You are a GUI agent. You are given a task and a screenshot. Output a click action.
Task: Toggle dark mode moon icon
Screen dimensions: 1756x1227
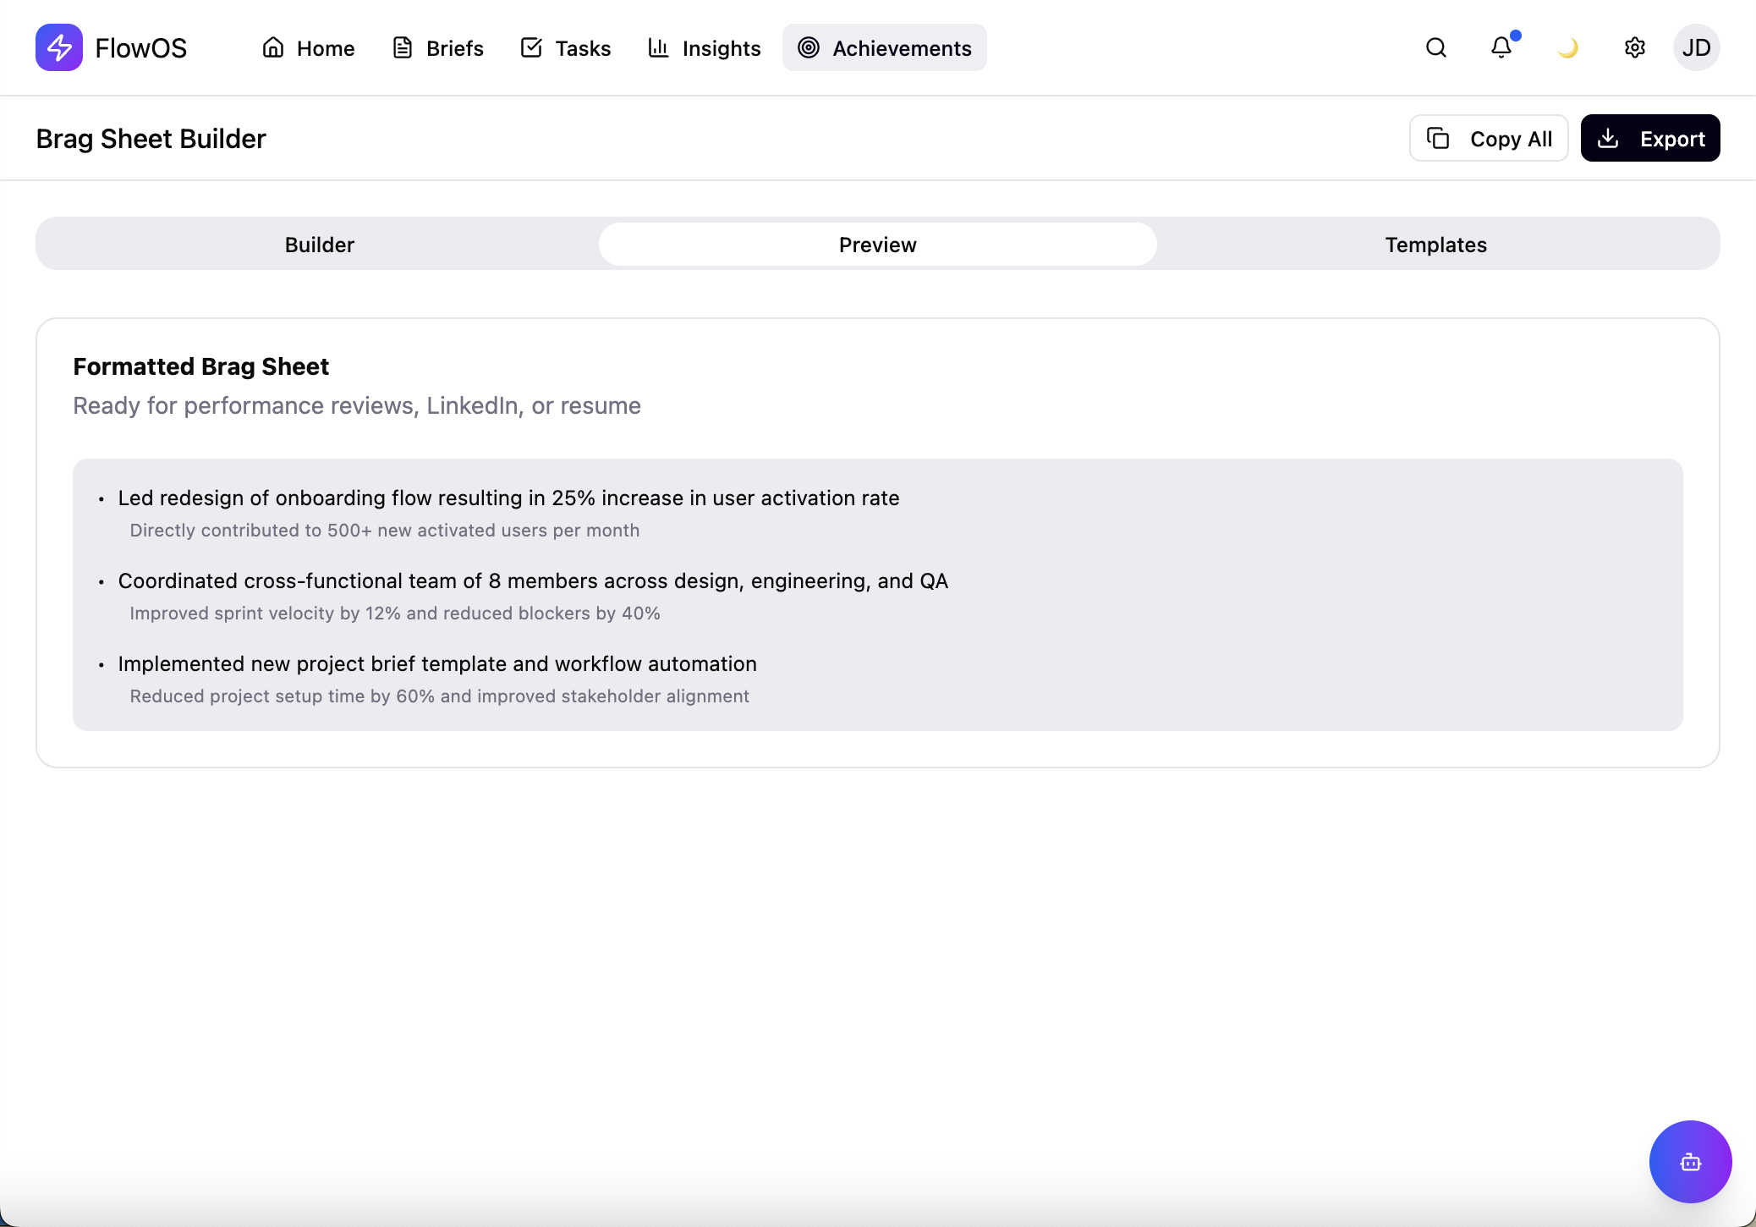(x=1567, y=47)
